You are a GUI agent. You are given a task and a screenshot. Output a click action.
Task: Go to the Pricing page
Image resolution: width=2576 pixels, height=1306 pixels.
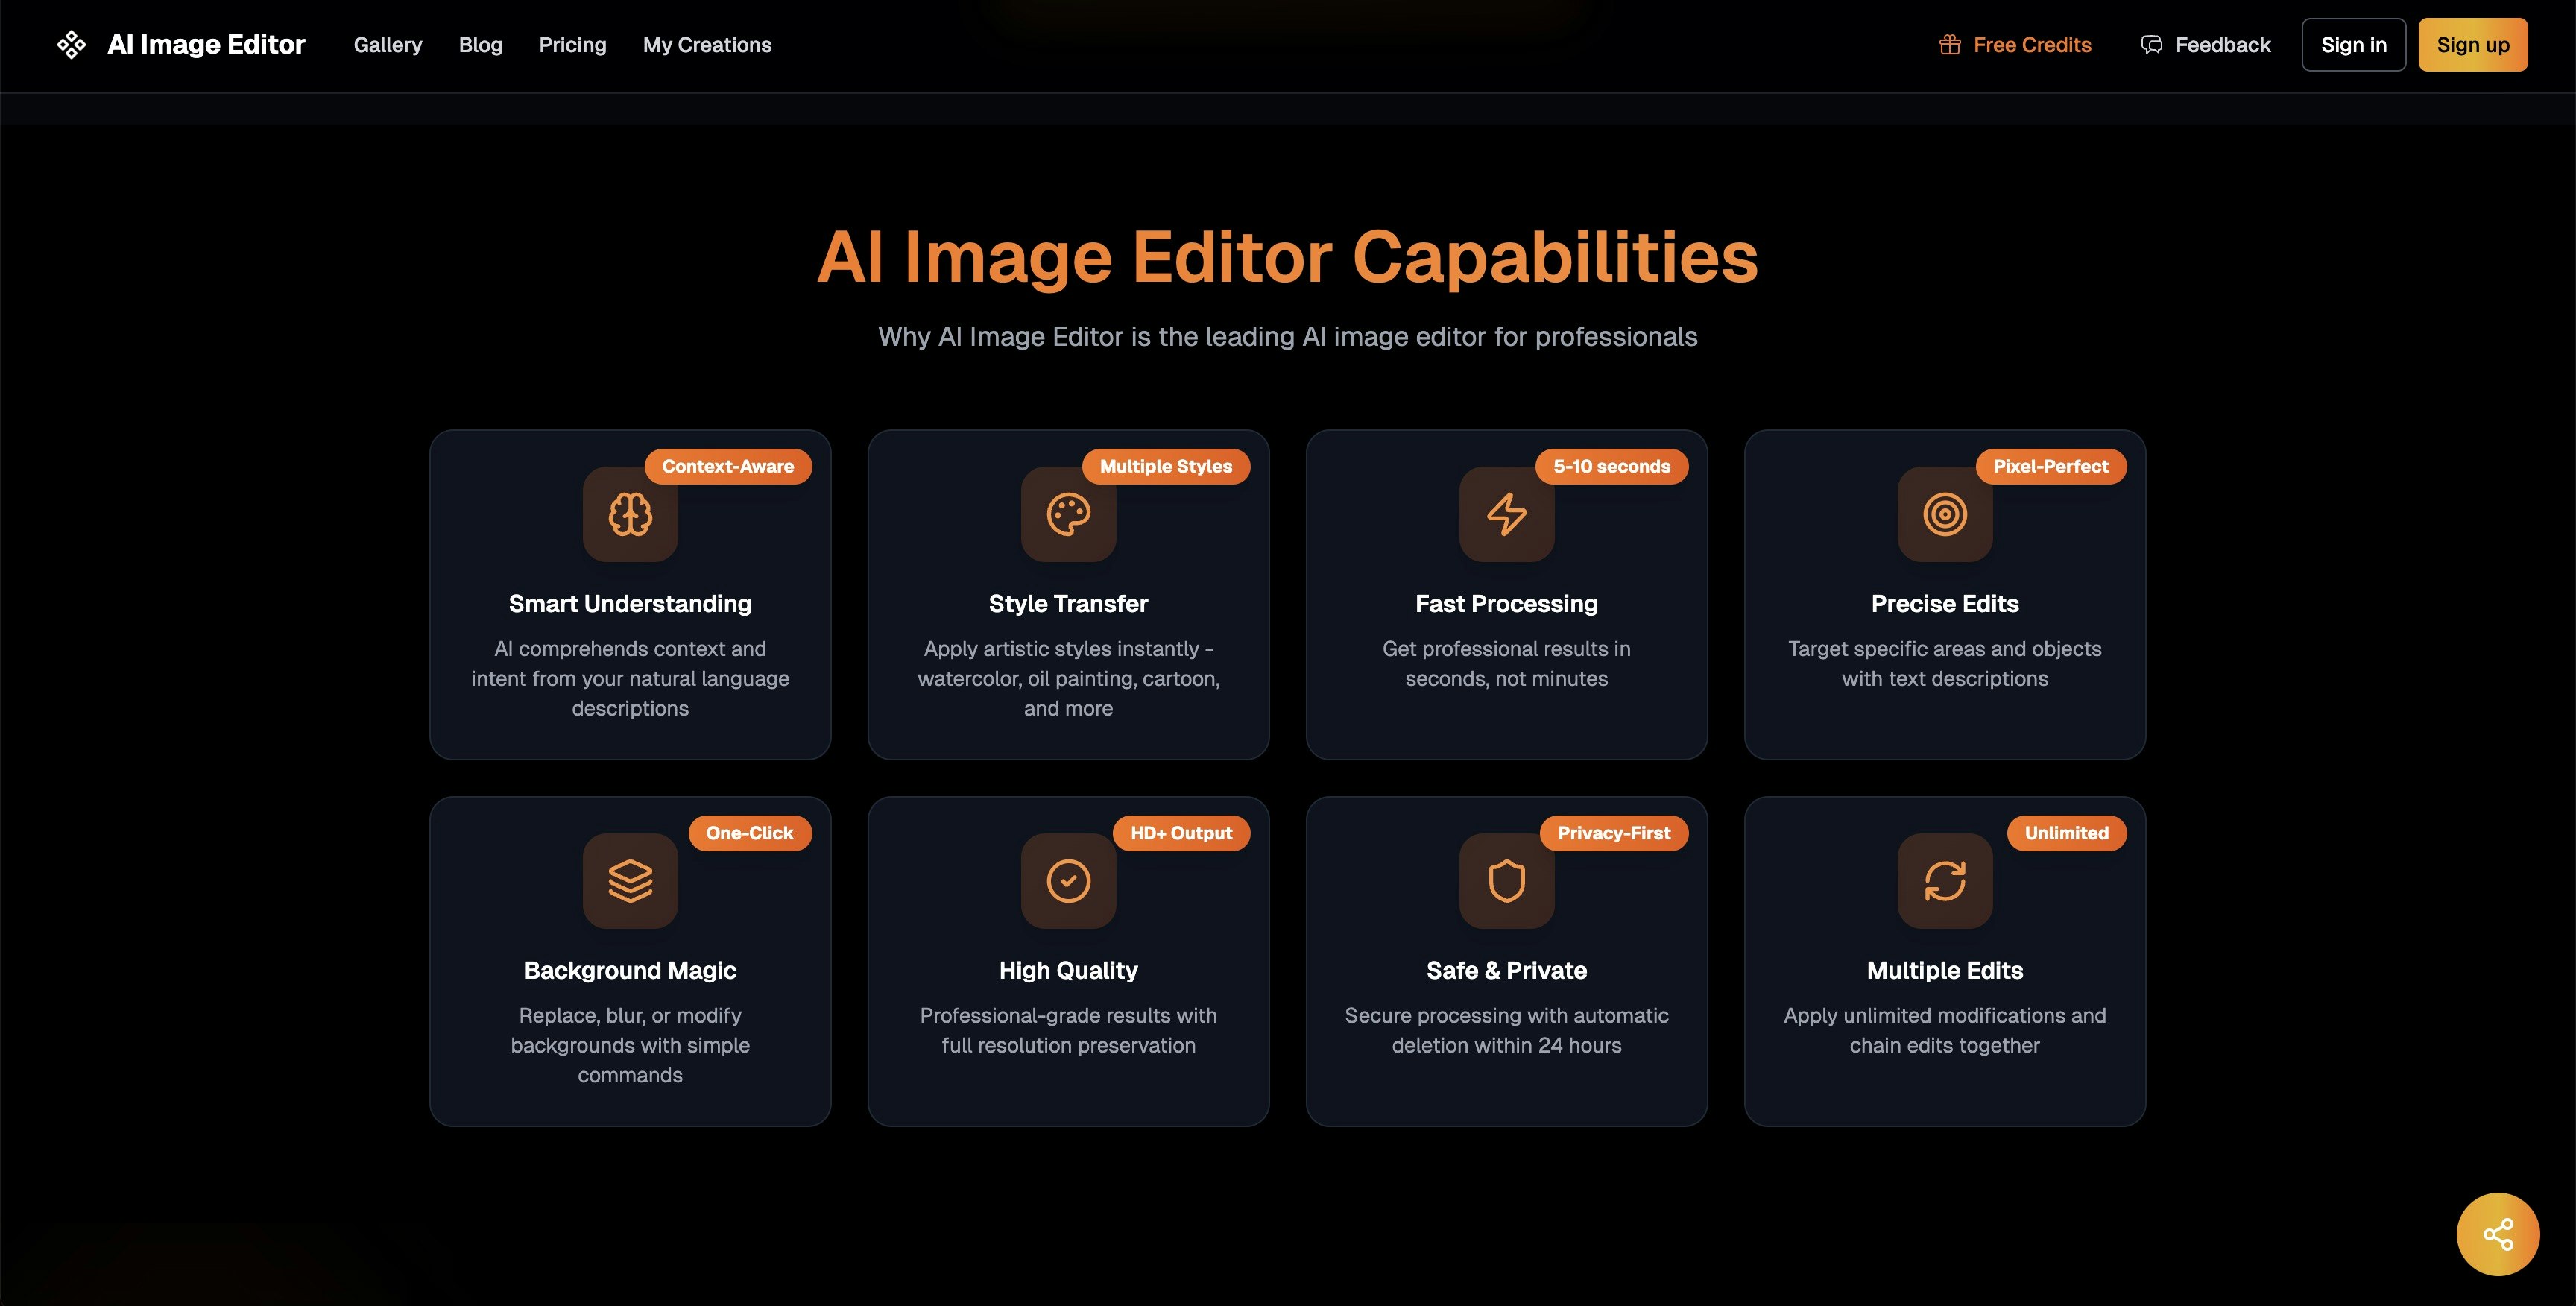[x=572, y=45]
